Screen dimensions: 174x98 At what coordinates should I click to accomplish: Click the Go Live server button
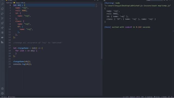coord(157,97)
